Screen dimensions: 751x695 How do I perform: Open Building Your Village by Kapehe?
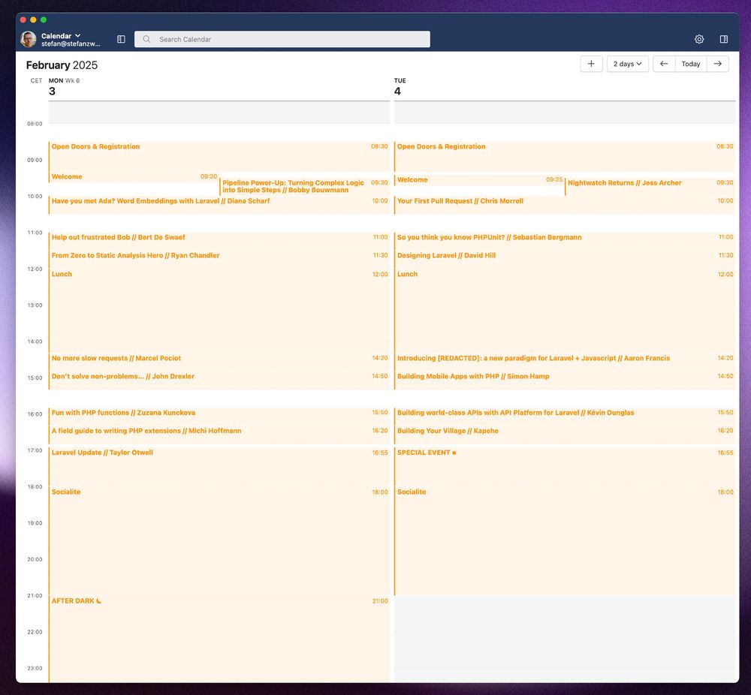click(565, 435)
